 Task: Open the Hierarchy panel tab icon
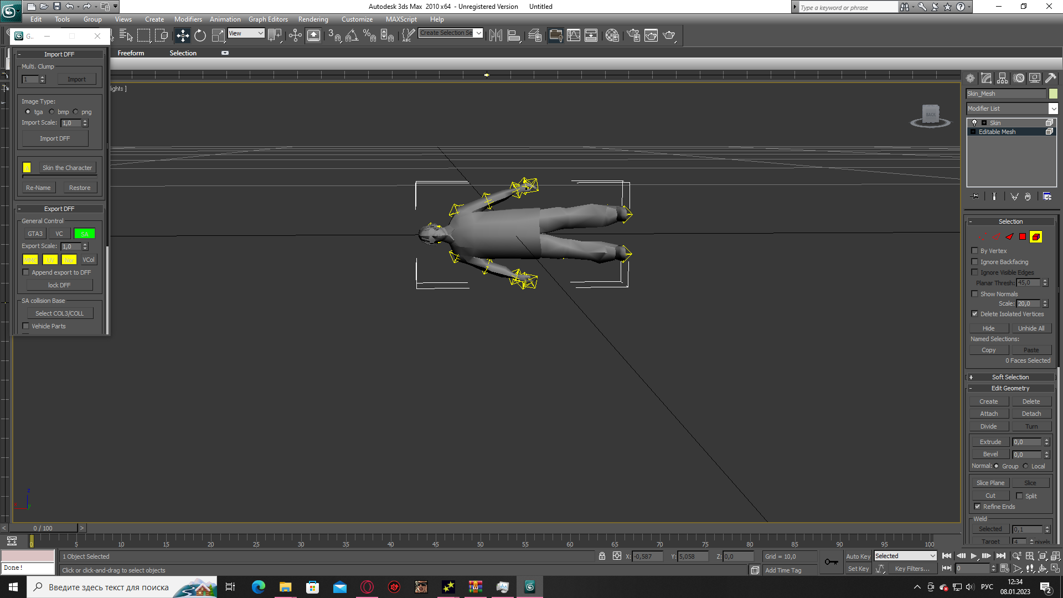pos(1003,78)
